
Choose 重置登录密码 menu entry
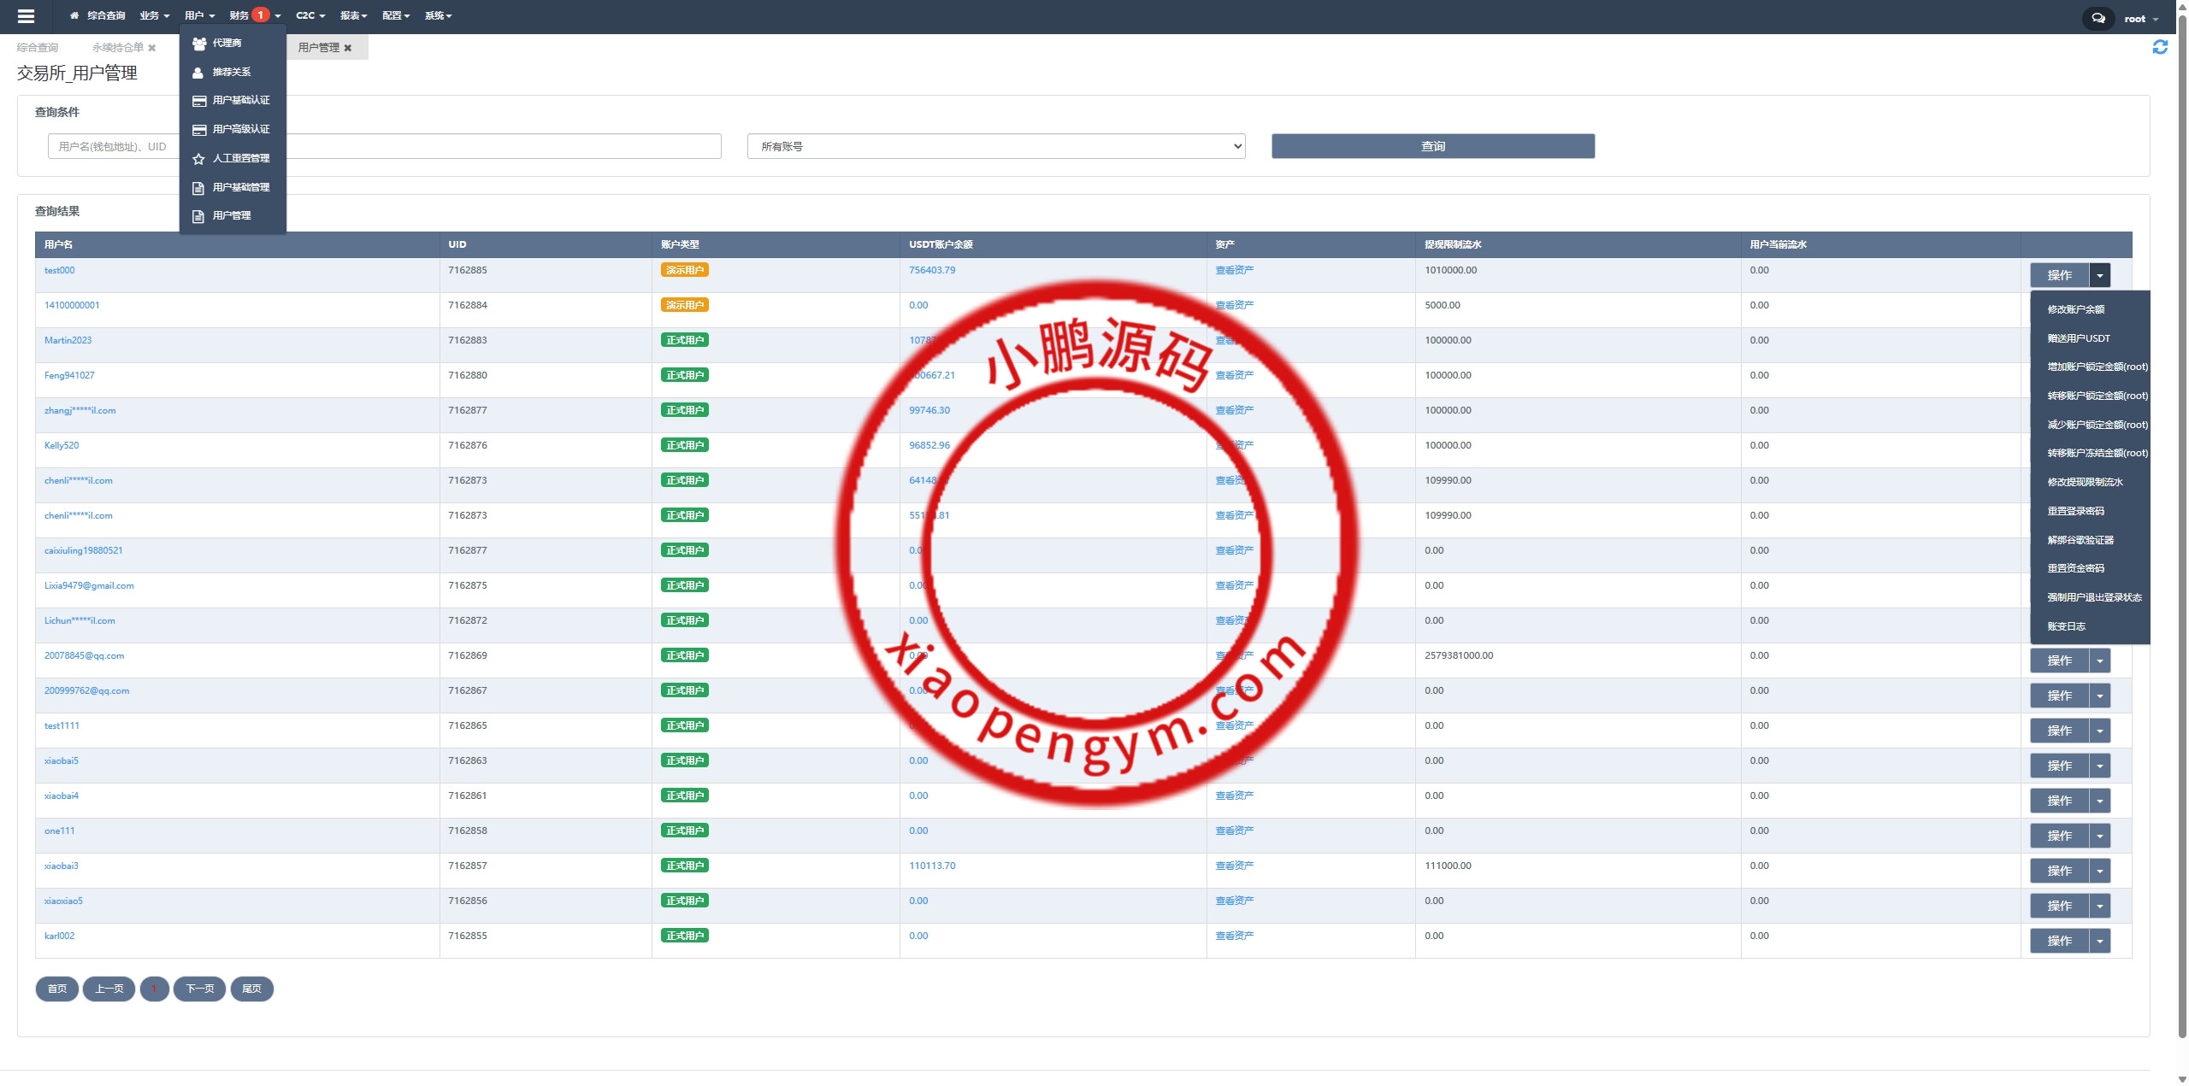[x=2075, y=511]
